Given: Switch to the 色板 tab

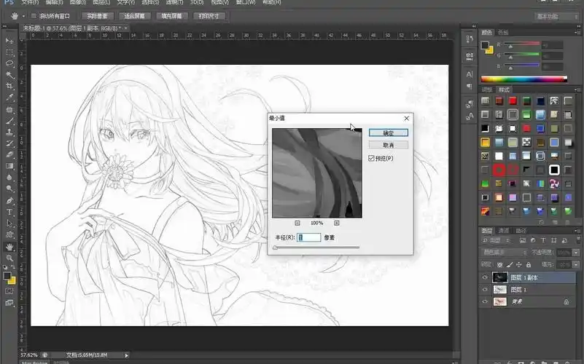Looking at the screenshot, I should 505,32.
